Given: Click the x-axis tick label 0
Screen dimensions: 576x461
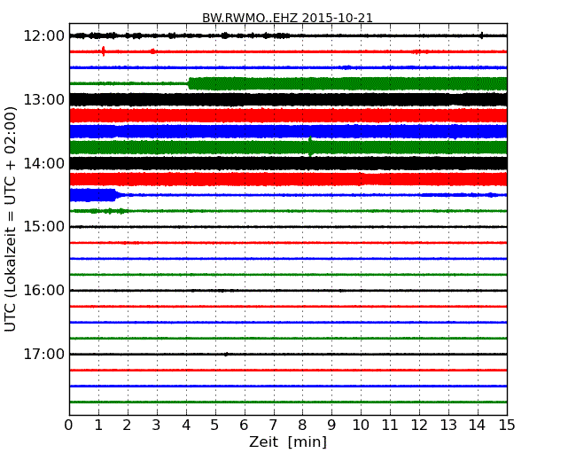Looking at the screenshot, I should [x=69, y=426].
